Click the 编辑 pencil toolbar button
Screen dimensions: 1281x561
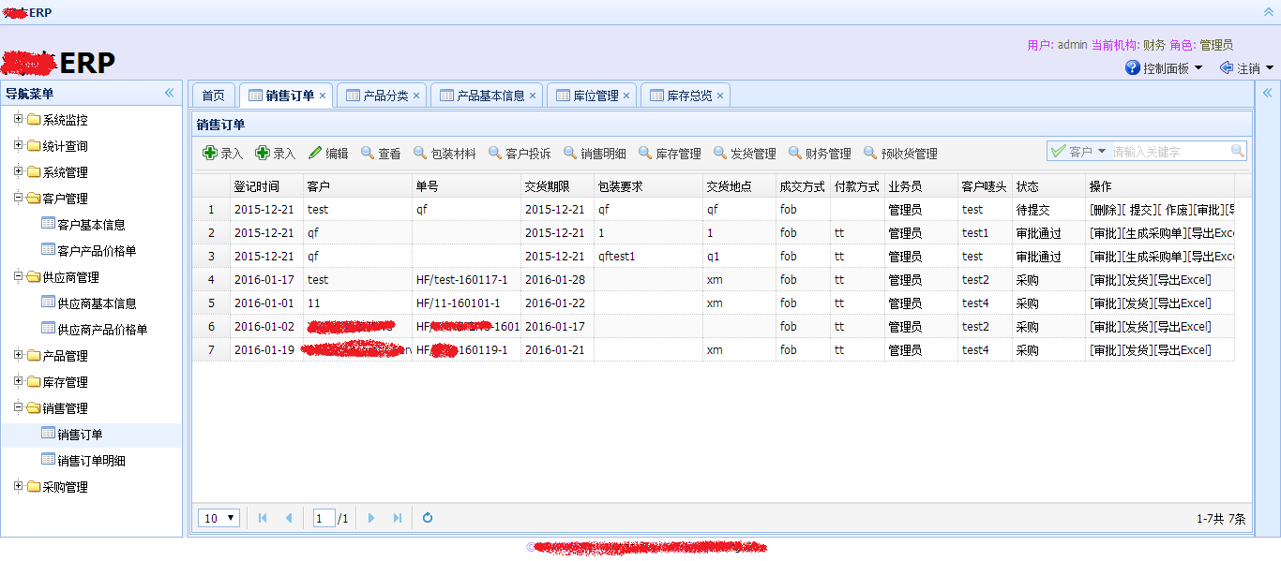(x=328, y=154)
